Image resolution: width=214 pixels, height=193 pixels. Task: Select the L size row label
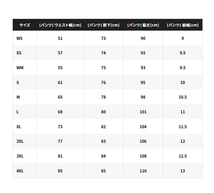click(18, 112)
